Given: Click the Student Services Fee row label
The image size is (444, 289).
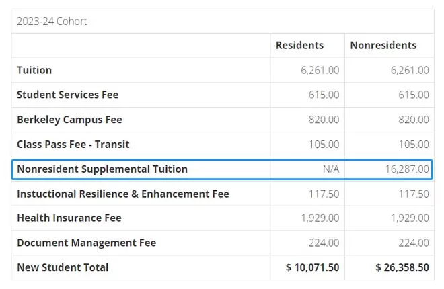Looking at the screenshot, I should pos(67,95).
